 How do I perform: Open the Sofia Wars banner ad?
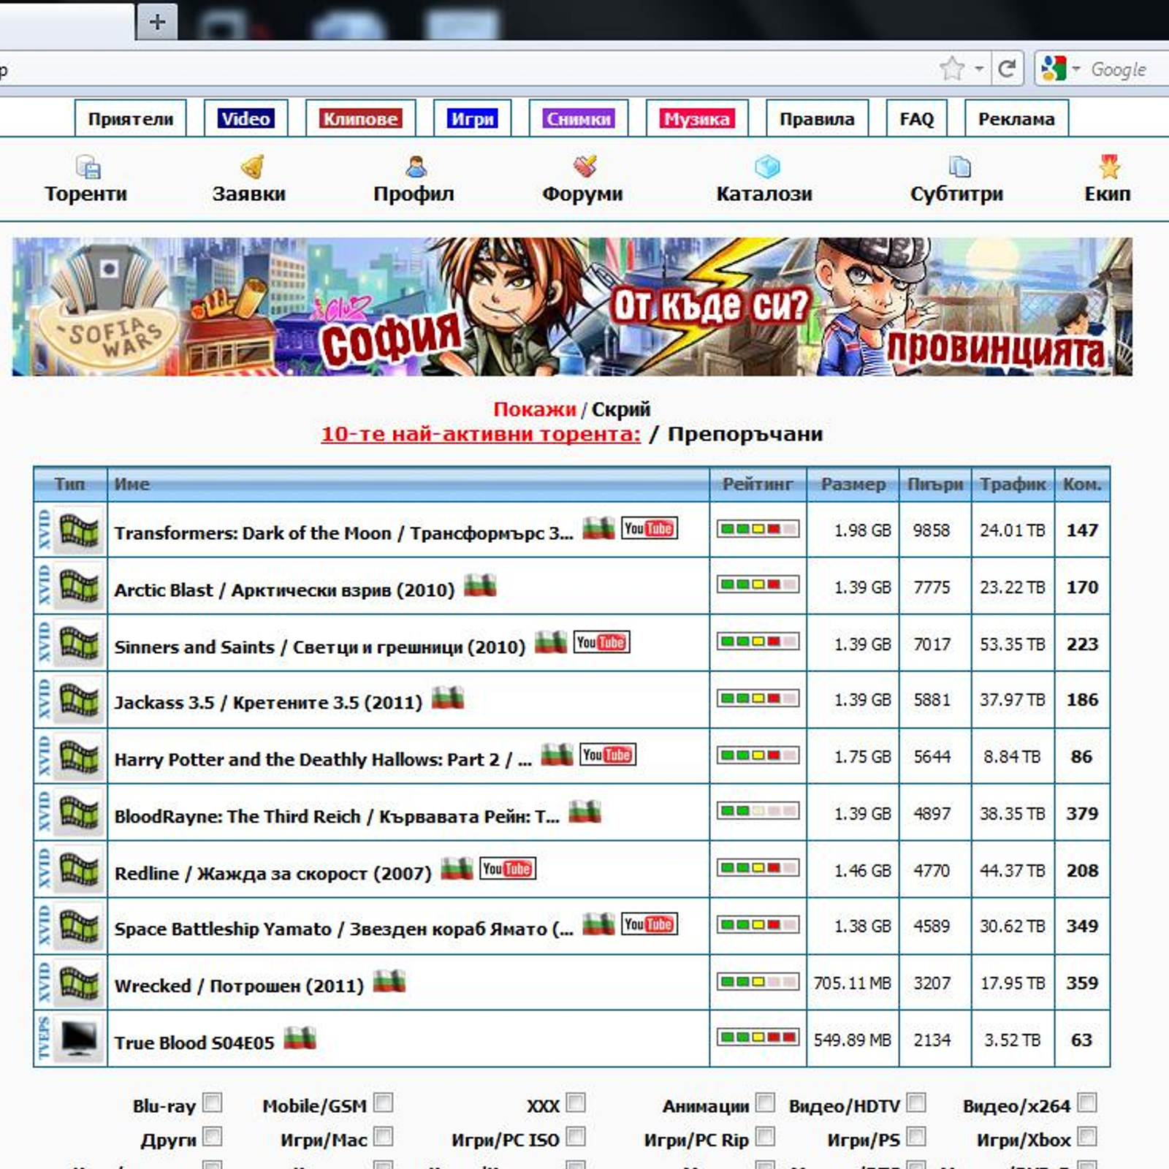(x=572, y=307)
